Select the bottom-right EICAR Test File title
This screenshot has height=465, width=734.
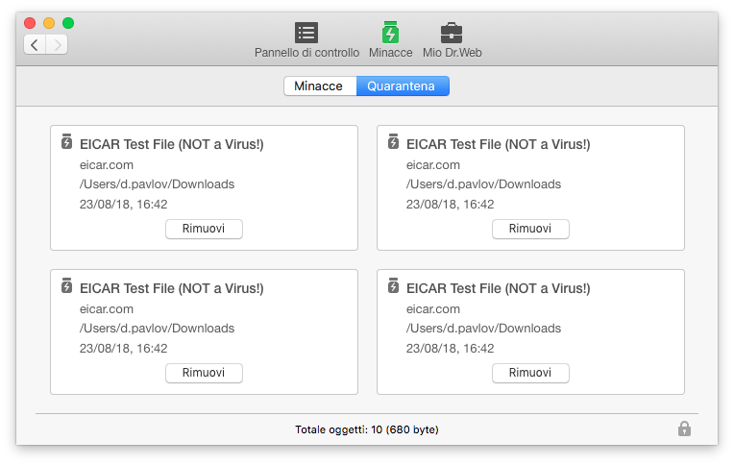point(498,288)
